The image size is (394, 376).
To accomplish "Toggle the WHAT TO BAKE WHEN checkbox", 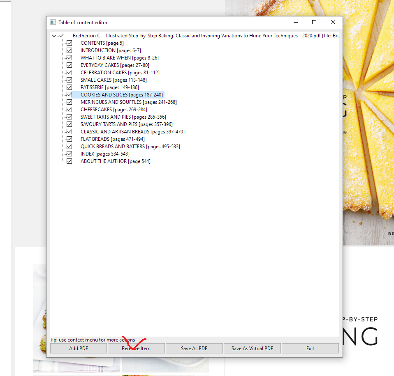I will coord(69,57).
